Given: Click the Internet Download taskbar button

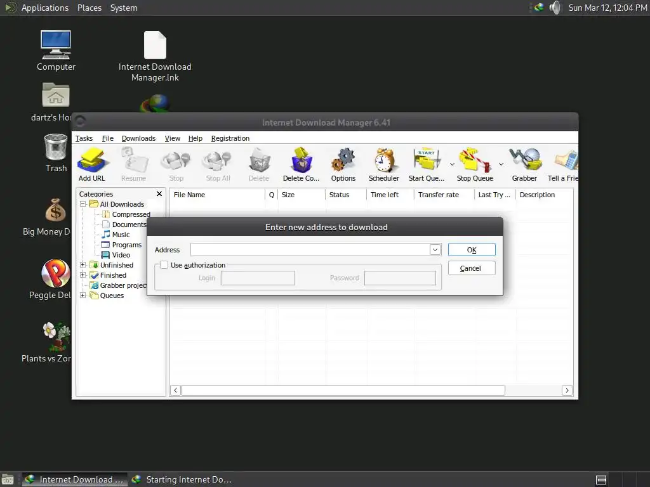Looking at the screenshot, I should tap(75, 479).
